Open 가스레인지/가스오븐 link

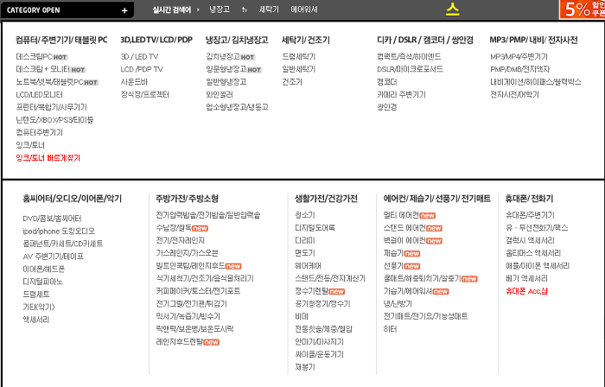point(188,253)
